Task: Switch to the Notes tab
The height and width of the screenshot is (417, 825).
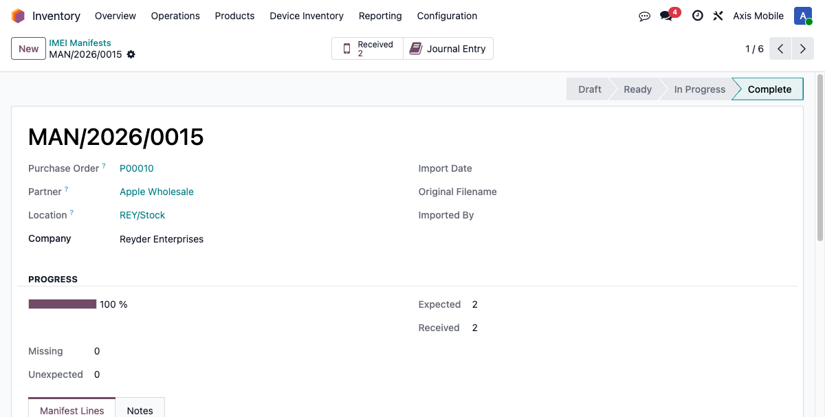Action: (x=140, y=410)
